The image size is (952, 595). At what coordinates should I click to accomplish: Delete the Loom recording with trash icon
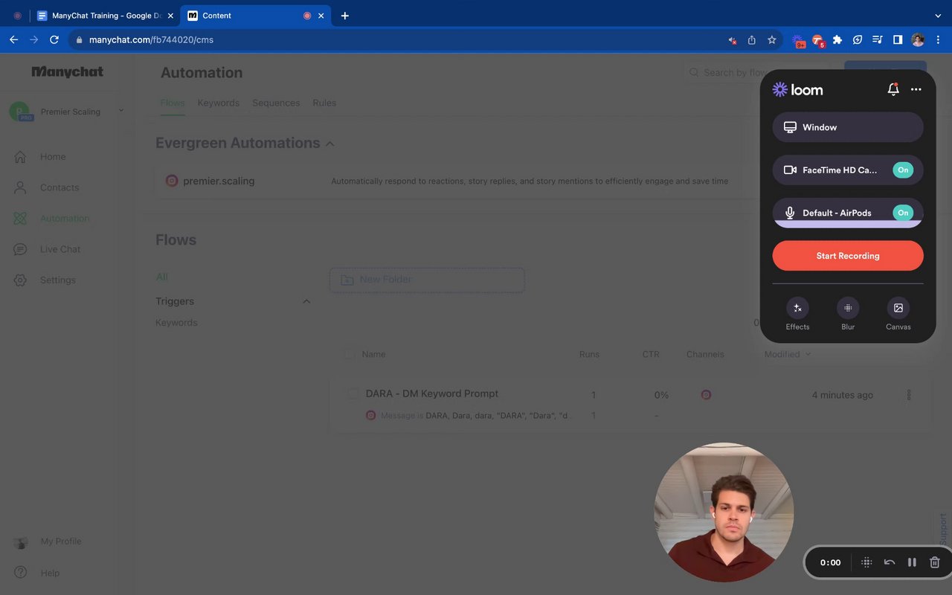[935, 562]
